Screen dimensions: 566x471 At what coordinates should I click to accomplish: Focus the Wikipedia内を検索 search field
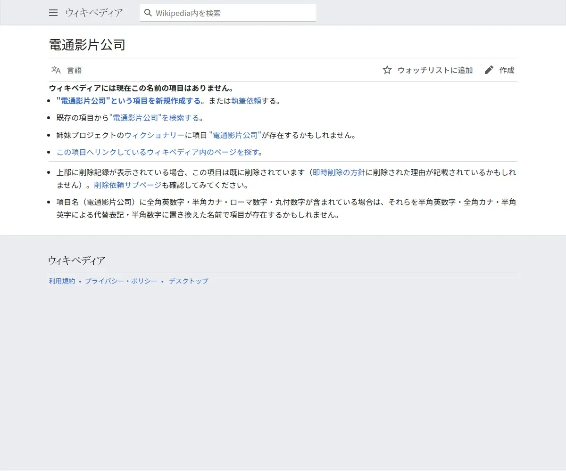(228, 13)
